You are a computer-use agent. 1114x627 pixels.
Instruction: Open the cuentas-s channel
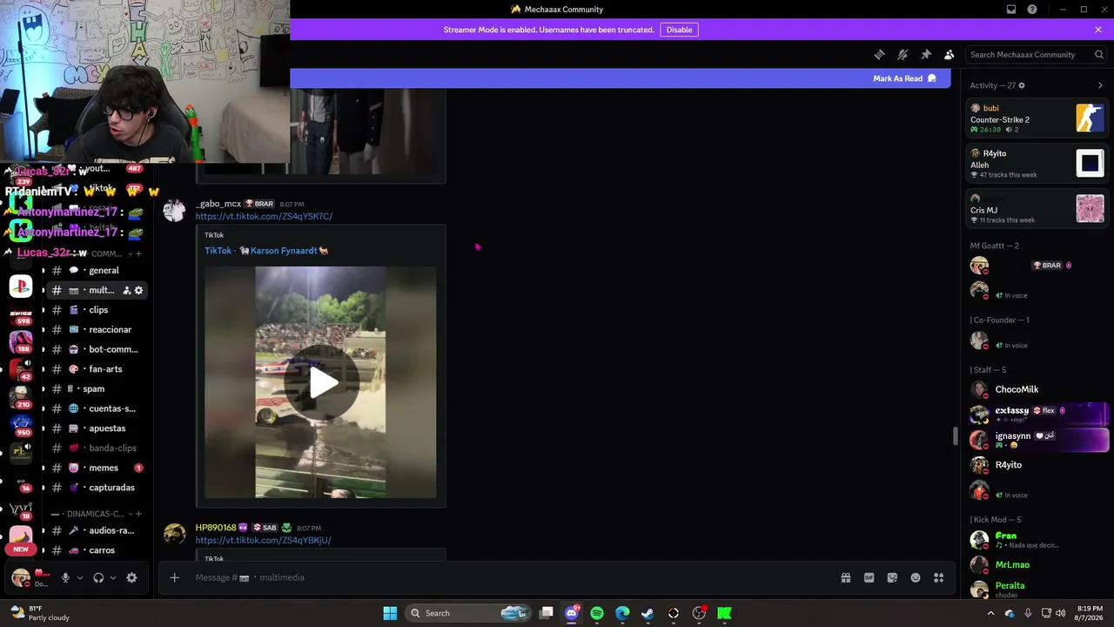(96, 408)
